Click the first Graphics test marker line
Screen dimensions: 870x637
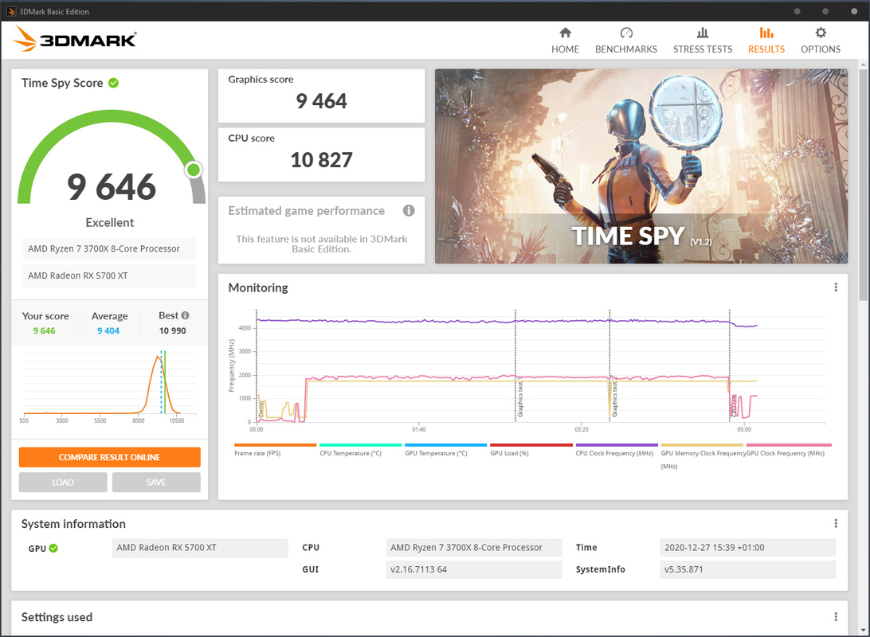[x=515, y=366]
